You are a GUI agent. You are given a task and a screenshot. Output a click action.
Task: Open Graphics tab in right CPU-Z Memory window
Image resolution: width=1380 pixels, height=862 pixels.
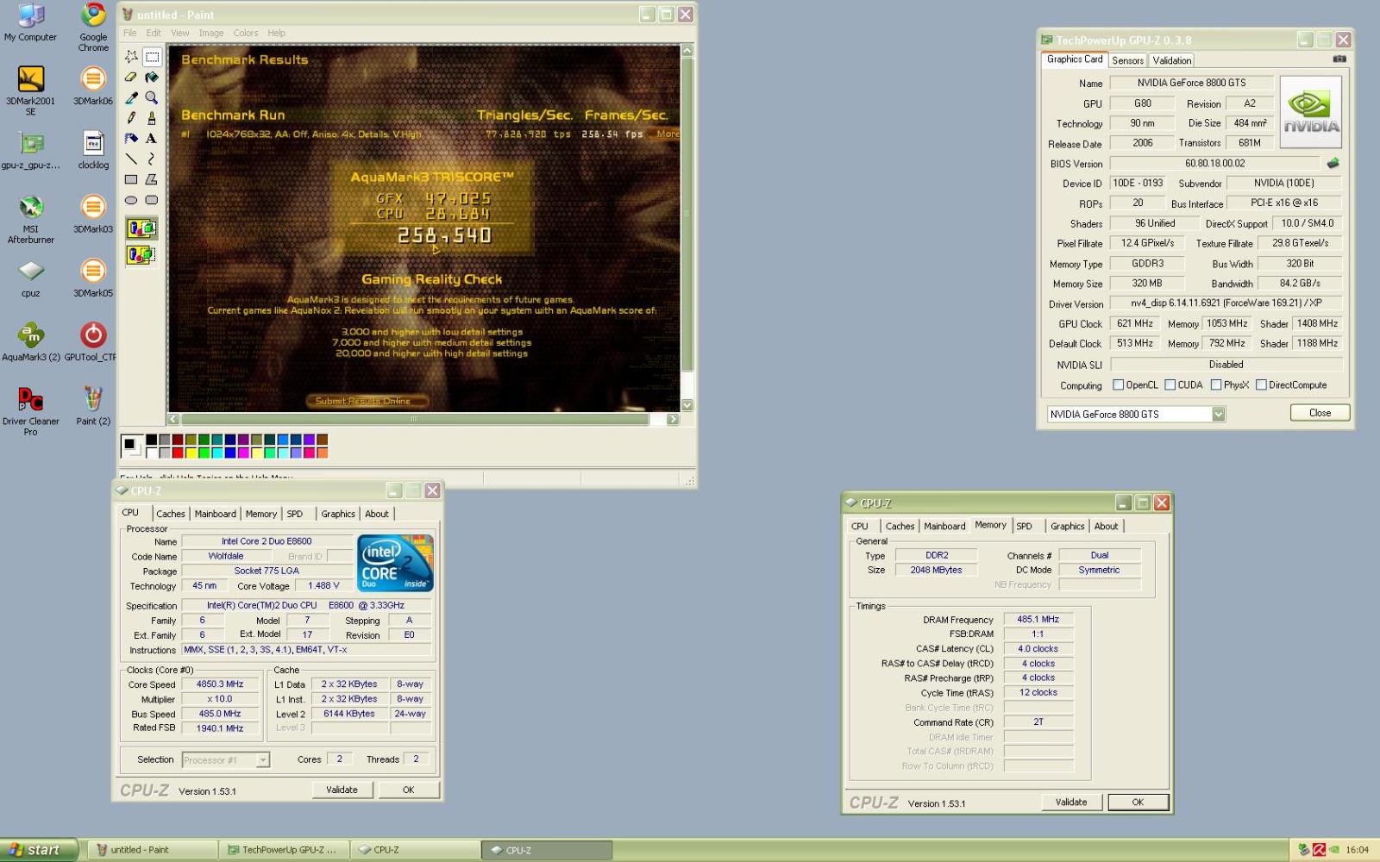[1068, 526]
